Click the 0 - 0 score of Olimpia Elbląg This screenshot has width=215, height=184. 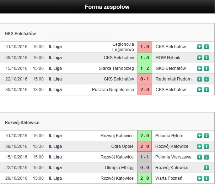point(145,168)
